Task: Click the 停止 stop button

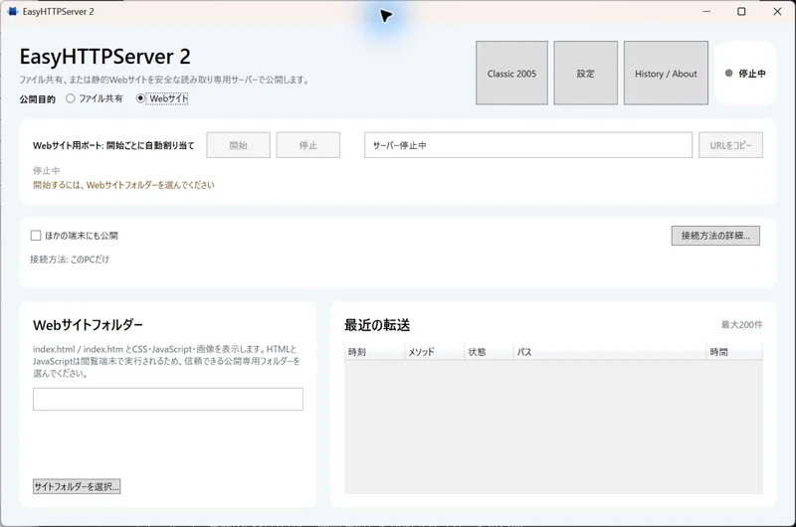Action: 308,145
